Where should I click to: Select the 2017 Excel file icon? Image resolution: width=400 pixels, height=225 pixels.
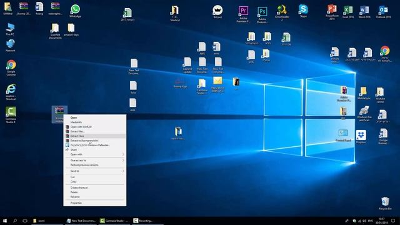click(127, 14)
